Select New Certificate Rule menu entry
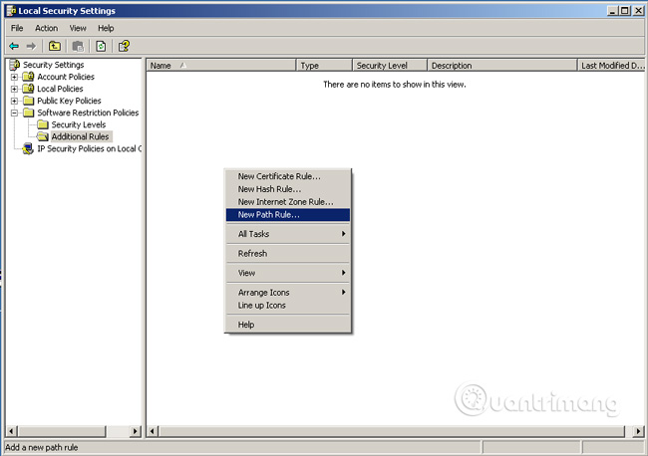Image resolution: width=648 pixels, height=456 pixels. point(279,176)
